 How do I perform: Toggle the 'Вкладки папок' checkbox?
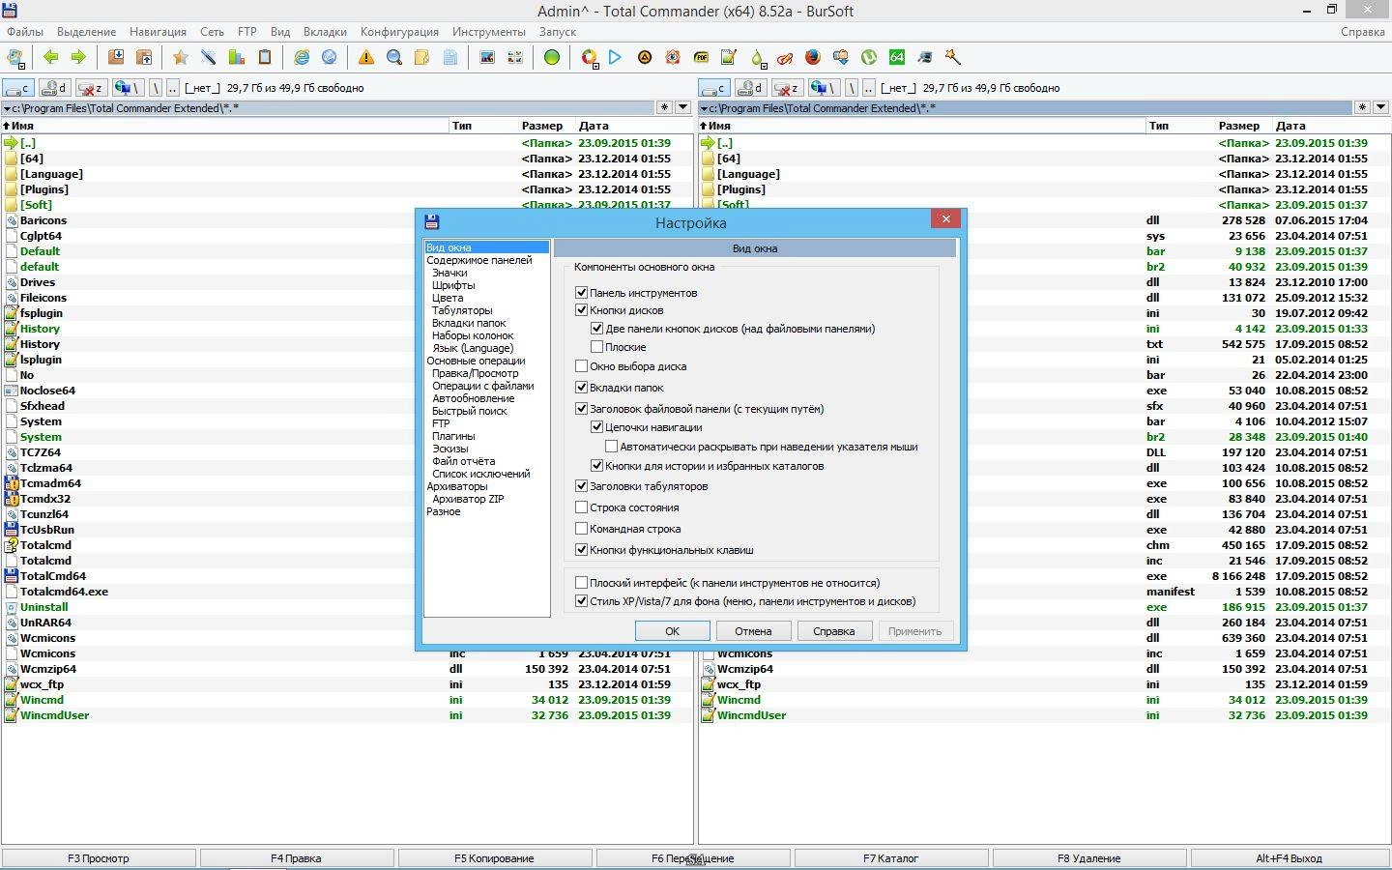(x=581, y=388)
